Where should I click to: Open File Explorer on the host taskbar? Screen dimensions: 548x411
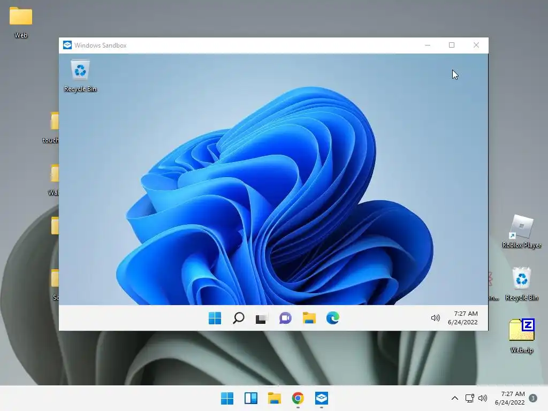click(x=275, y=398)
